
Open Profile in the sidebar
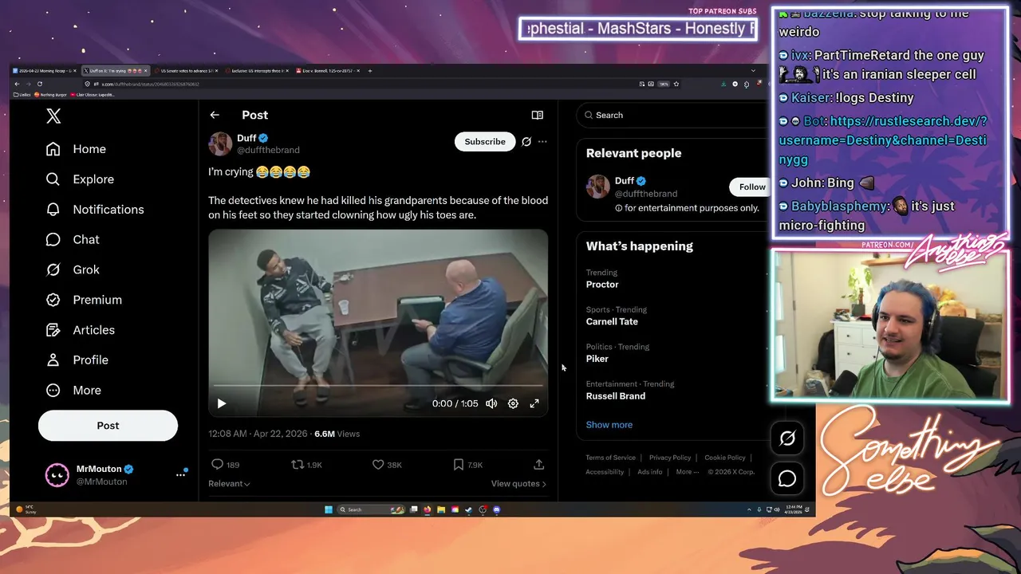click(77, 360)
